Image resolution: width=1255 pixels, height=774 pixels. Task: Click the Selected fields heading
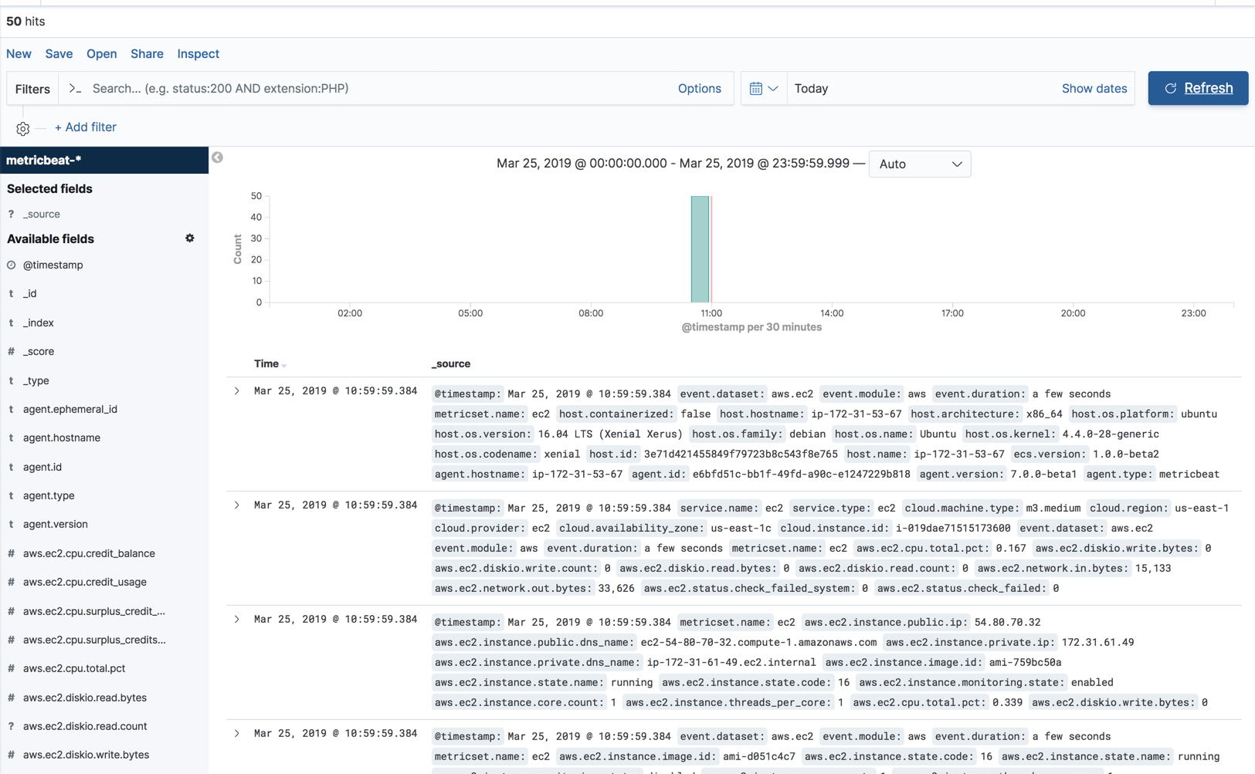[49, 189]
